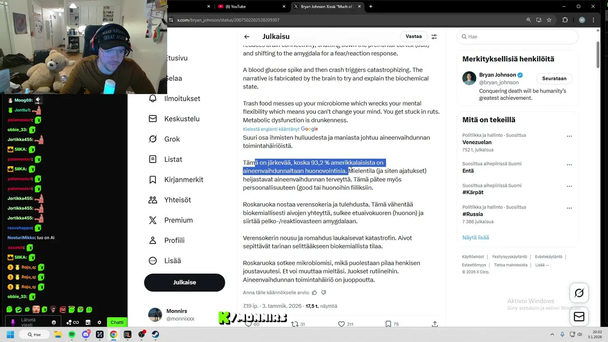Open reply filter settings icon beside Vastaa
The image size is (608, 342).
point(434,37)
